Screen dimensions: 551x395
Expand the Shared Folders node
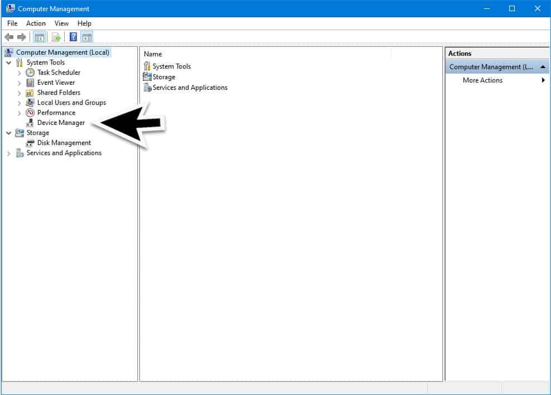(x=19, y=93)
